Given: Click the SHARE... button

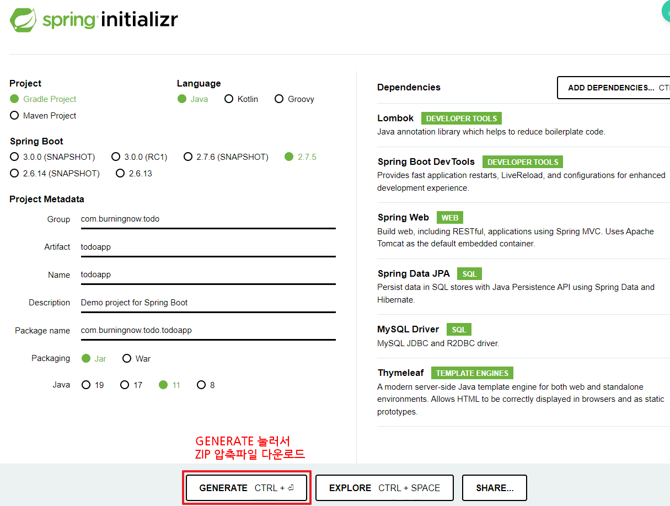Looking at the screenshot, I should pyautogui.click(x=495, y=488).
